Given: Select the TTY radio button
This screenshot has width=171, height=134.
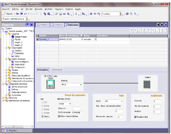Looking at the screenshot, I should pos(42,102).
